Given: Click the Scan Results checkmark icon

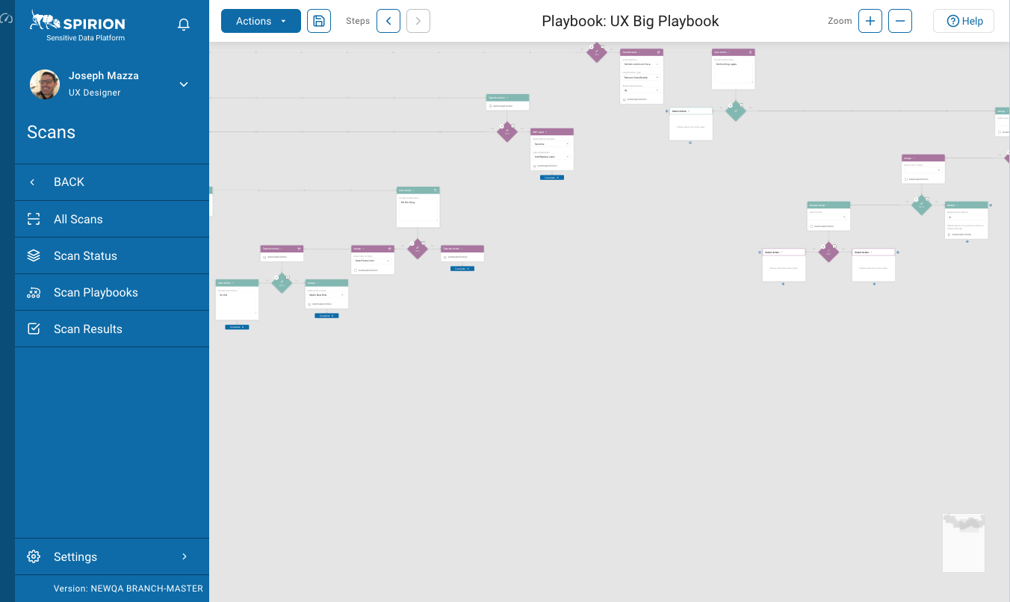Looking at the screenshot, I should pos(34,329).
